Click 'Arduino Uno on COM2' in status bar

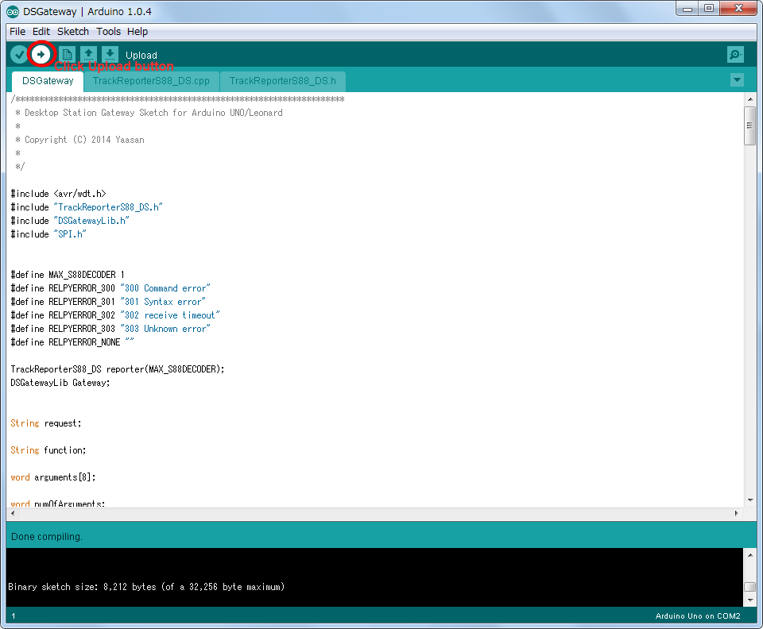698,616
